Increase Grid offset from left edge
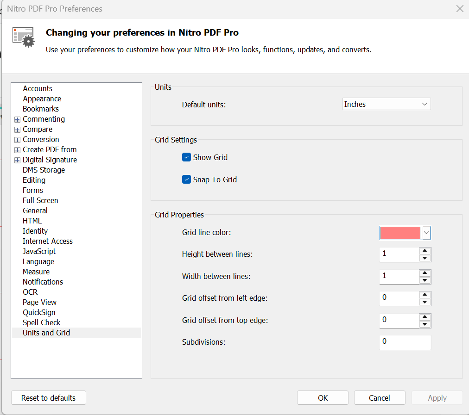Viewport: 469px width, 415px height. pyautogui.click(x=425, y=295)
